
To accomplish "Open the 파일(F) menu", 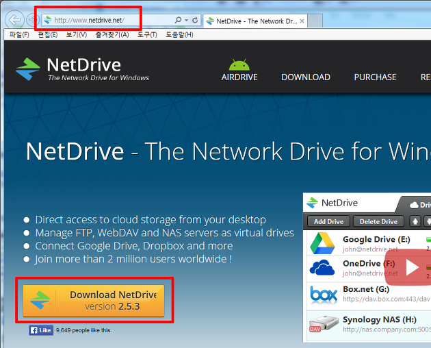I will 19,35.
